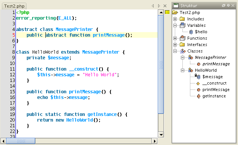Collapse the HelloWorld class node
This screenshot has width=238, height=145.
click(183, 70)
